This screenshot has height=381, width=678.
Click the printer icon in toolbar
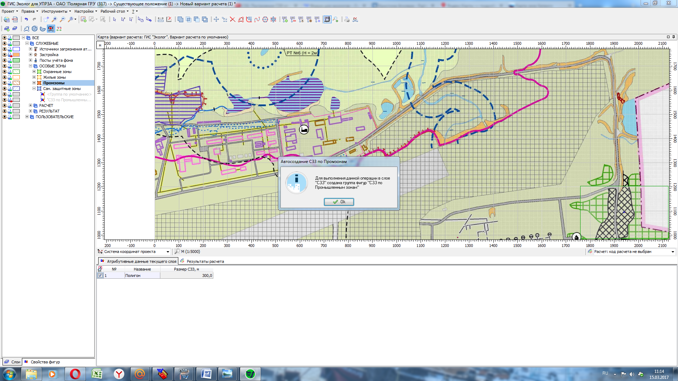(x=347, y=20)
